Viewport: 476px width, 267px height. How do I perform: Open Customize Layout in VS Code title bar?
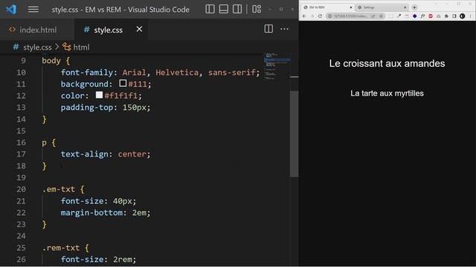pyautogui.click(x=257, y=9)
